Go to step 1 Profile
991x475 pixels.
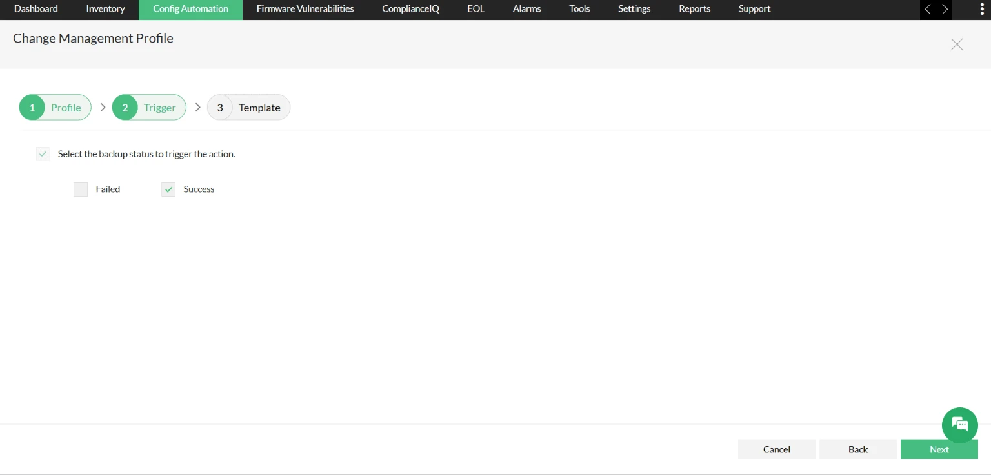coord(55,108)
